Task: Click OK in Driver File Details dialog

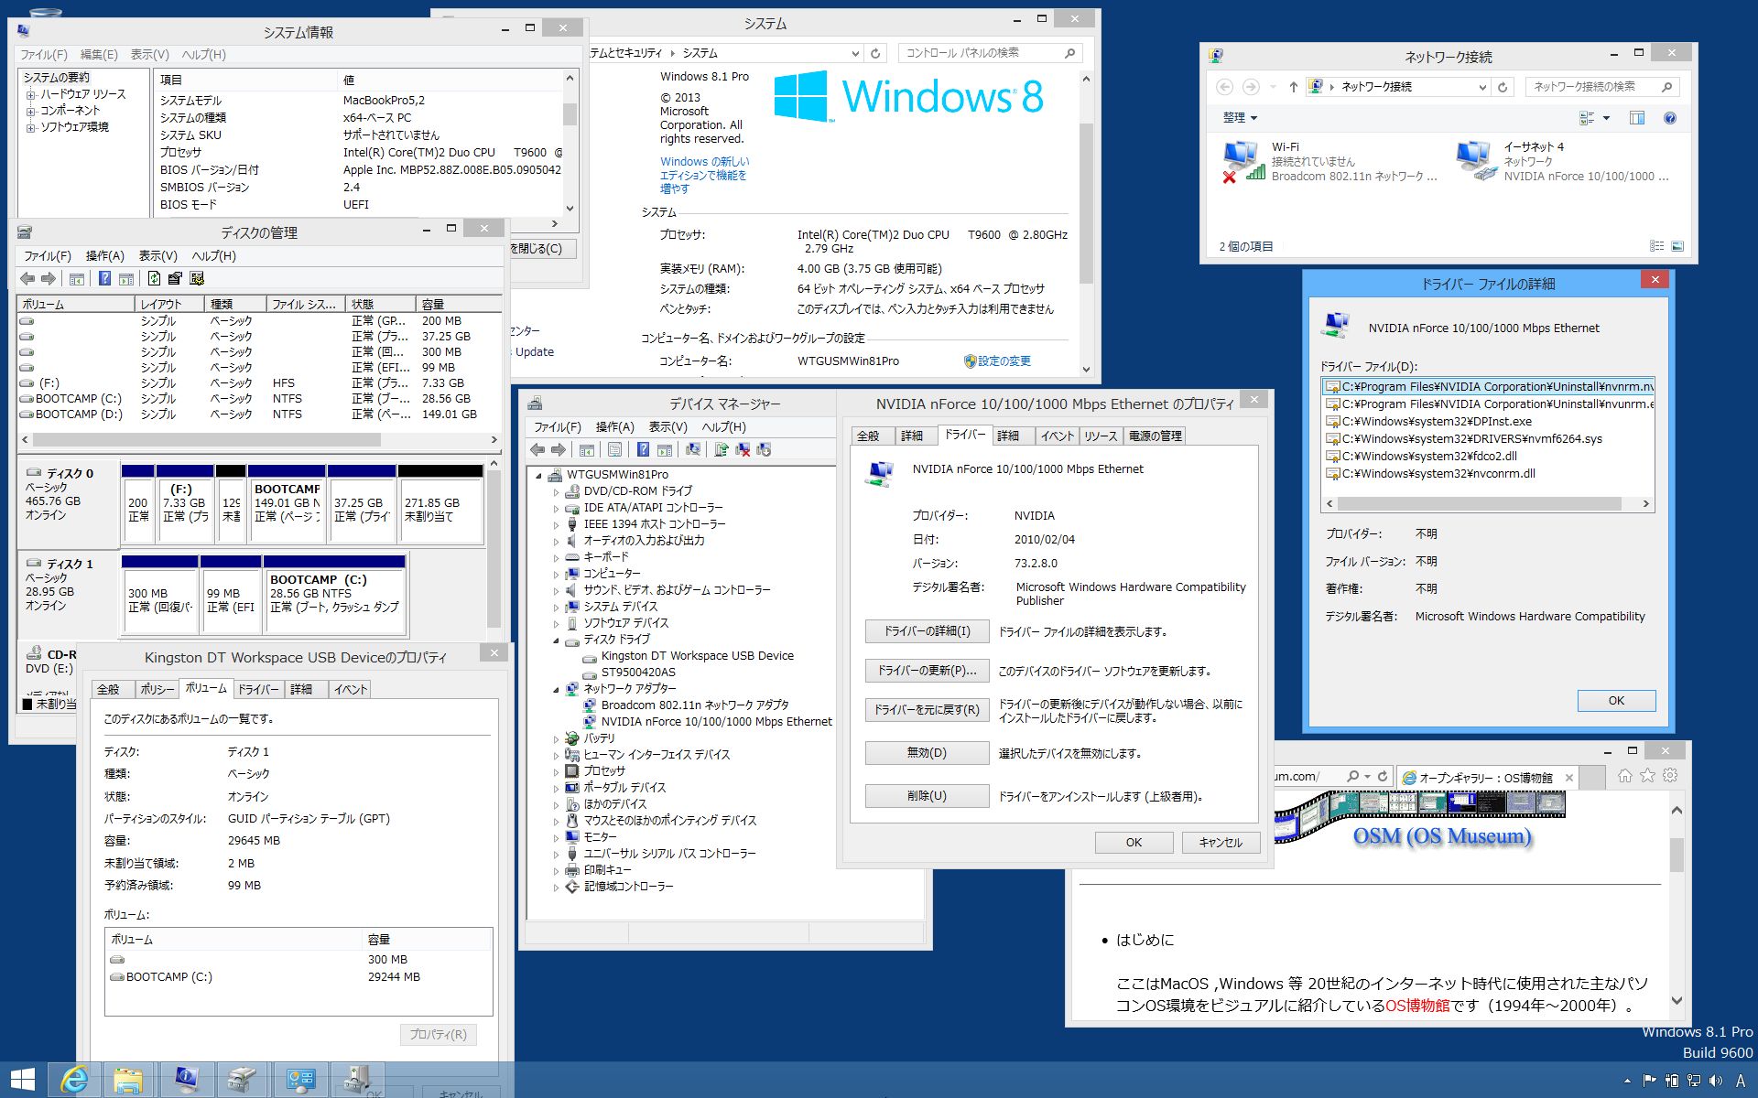Action: [x=1616, y=701]
